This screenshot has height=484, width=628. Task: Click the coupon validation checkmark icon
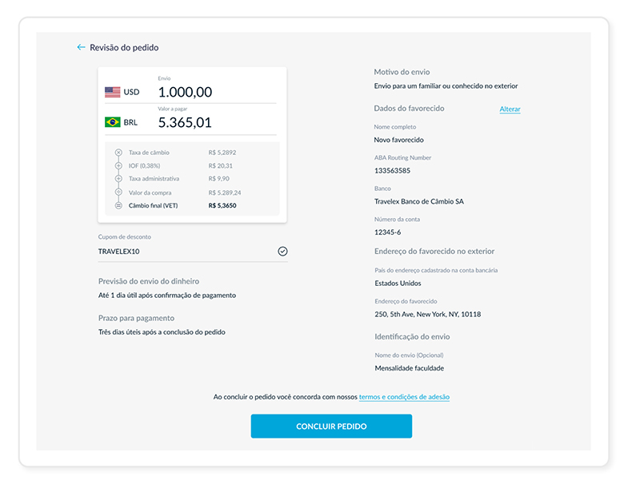click(x=282, y=251)
